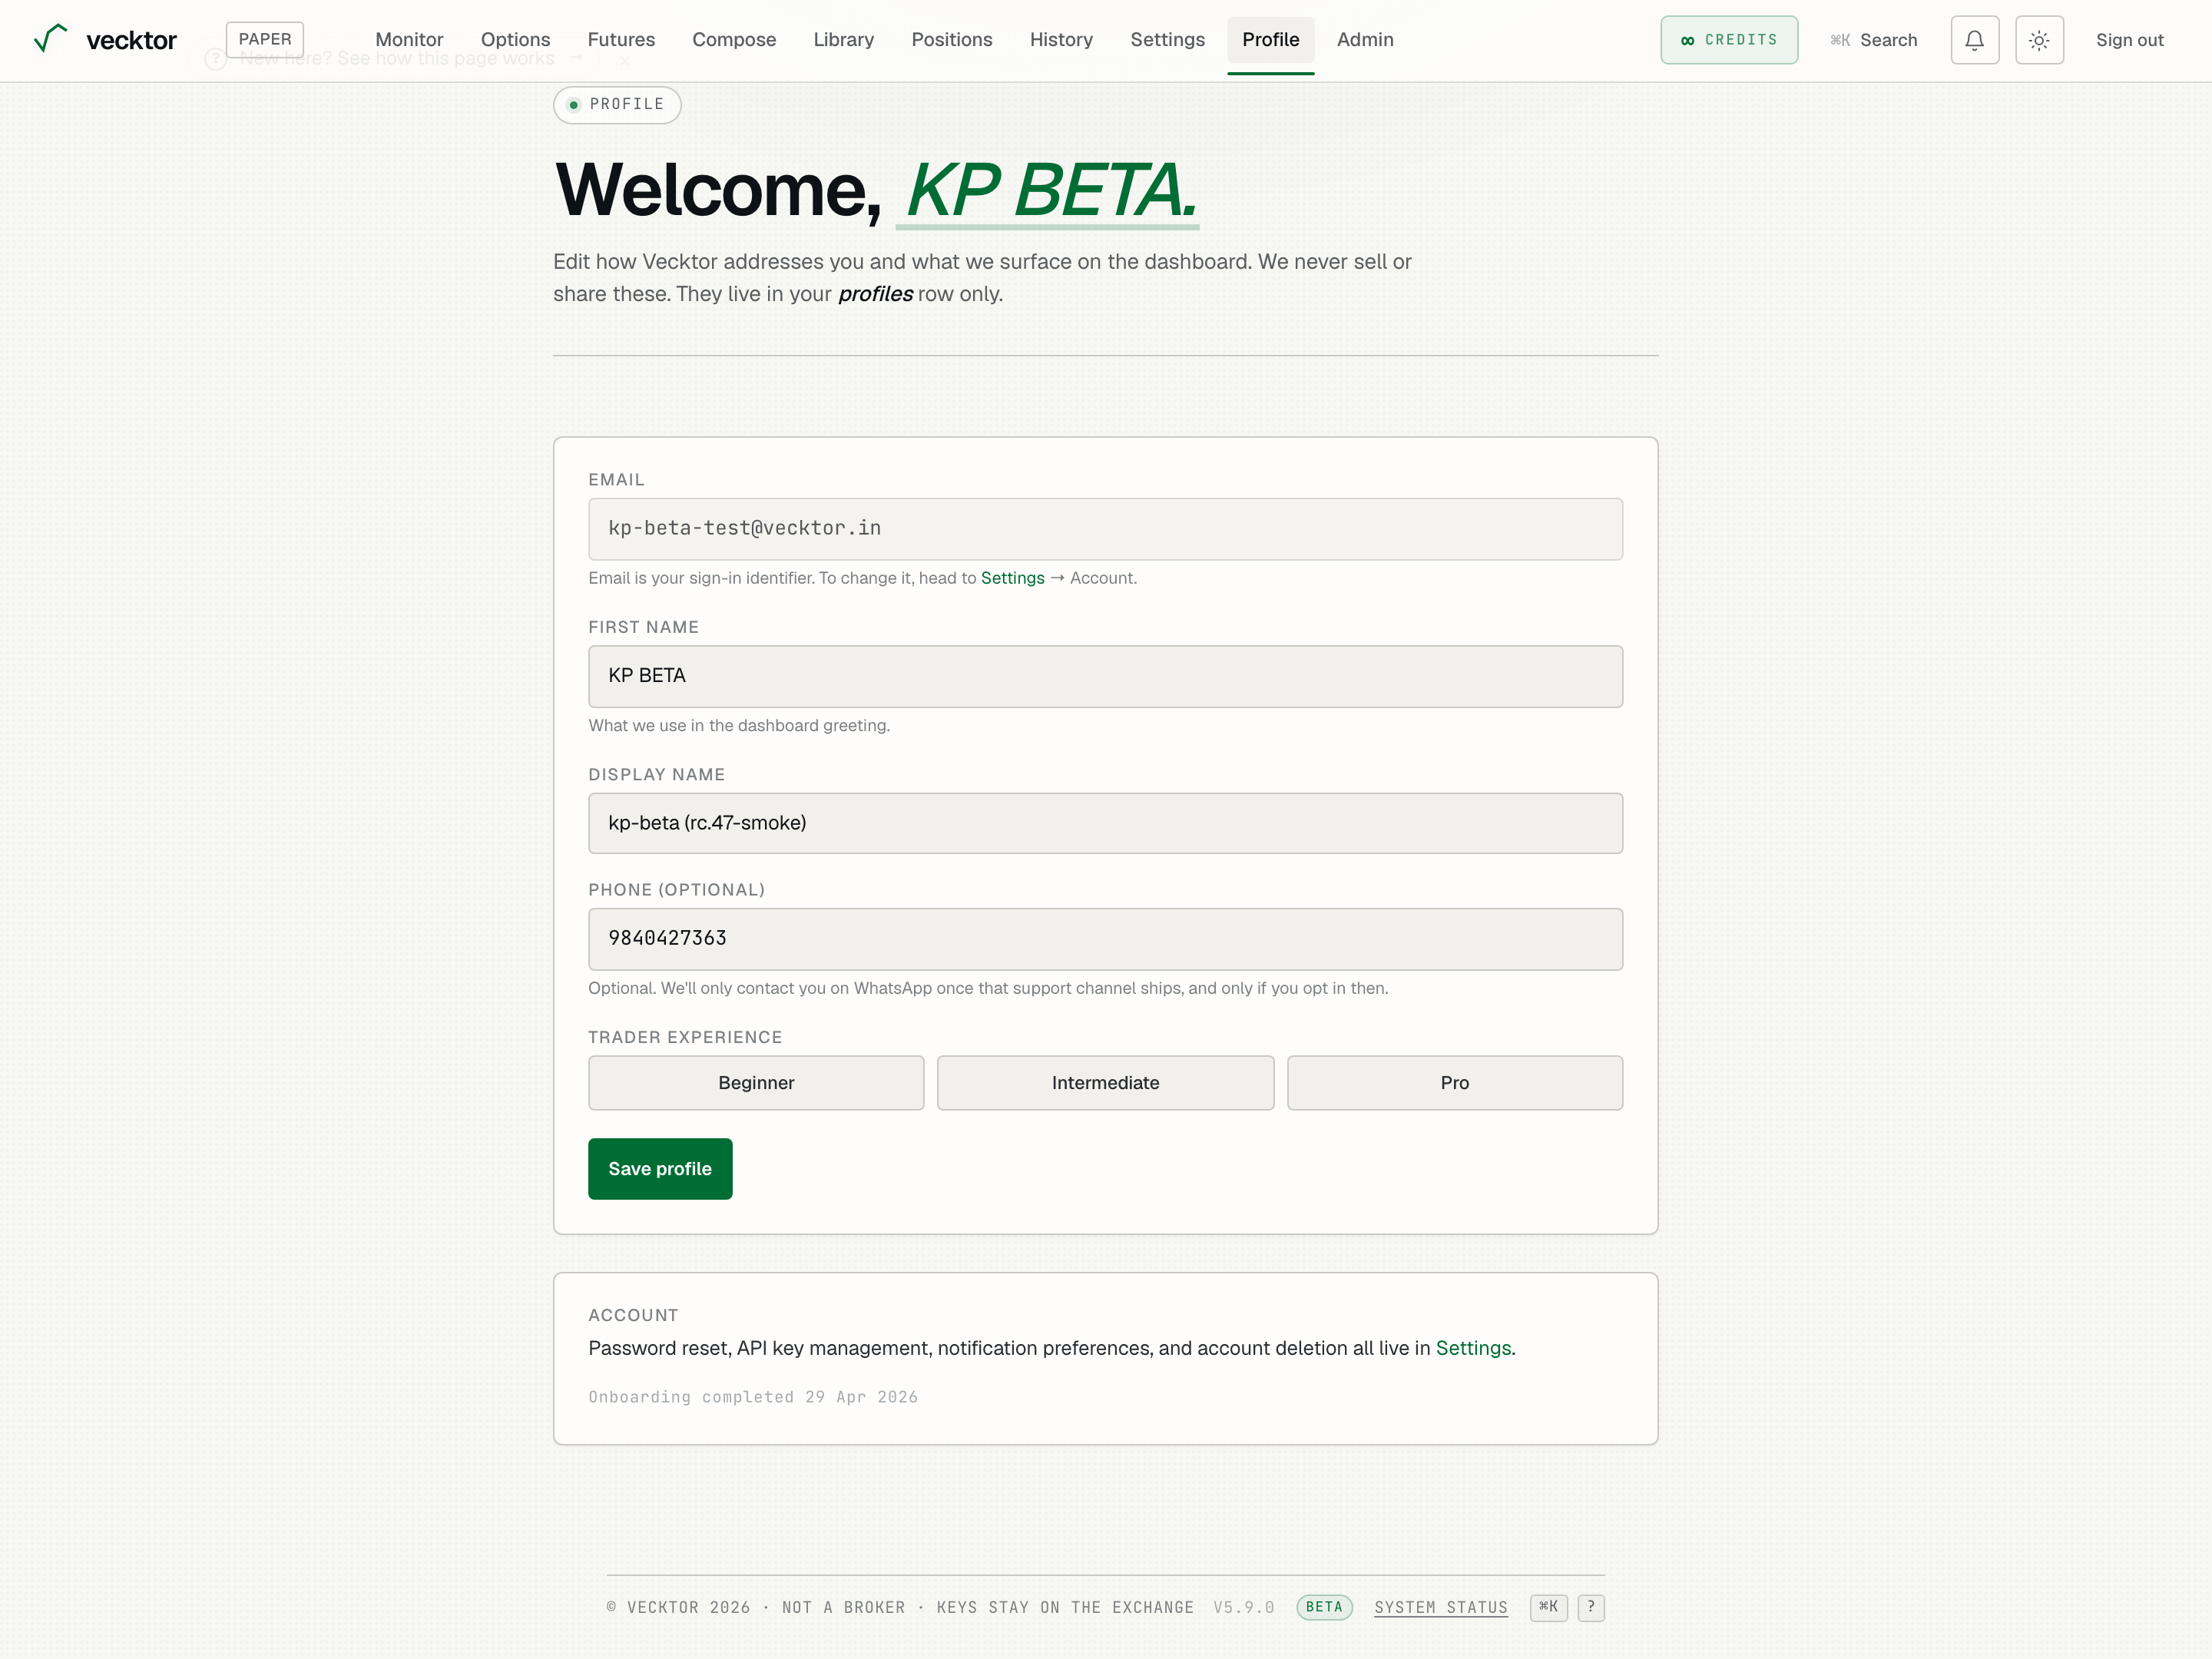This screenshot has width=2212, height=1659.
Task: Go to the Positions tab
Action: pos(951,40)
